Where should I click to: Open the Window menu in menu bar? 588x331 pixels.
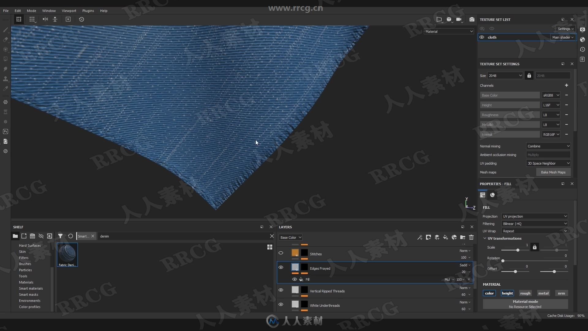tap(49, 10)
